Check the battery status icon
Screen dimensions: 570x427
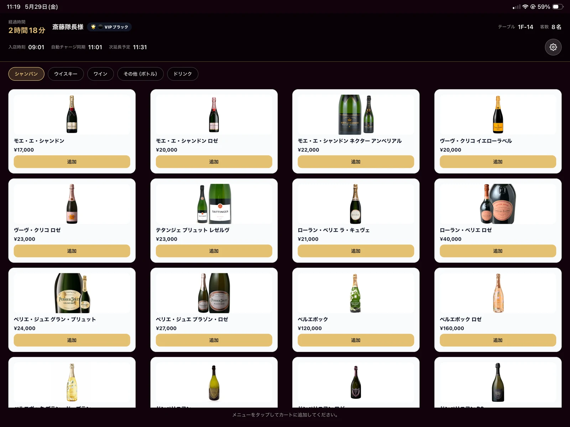(x=558, y=7)
